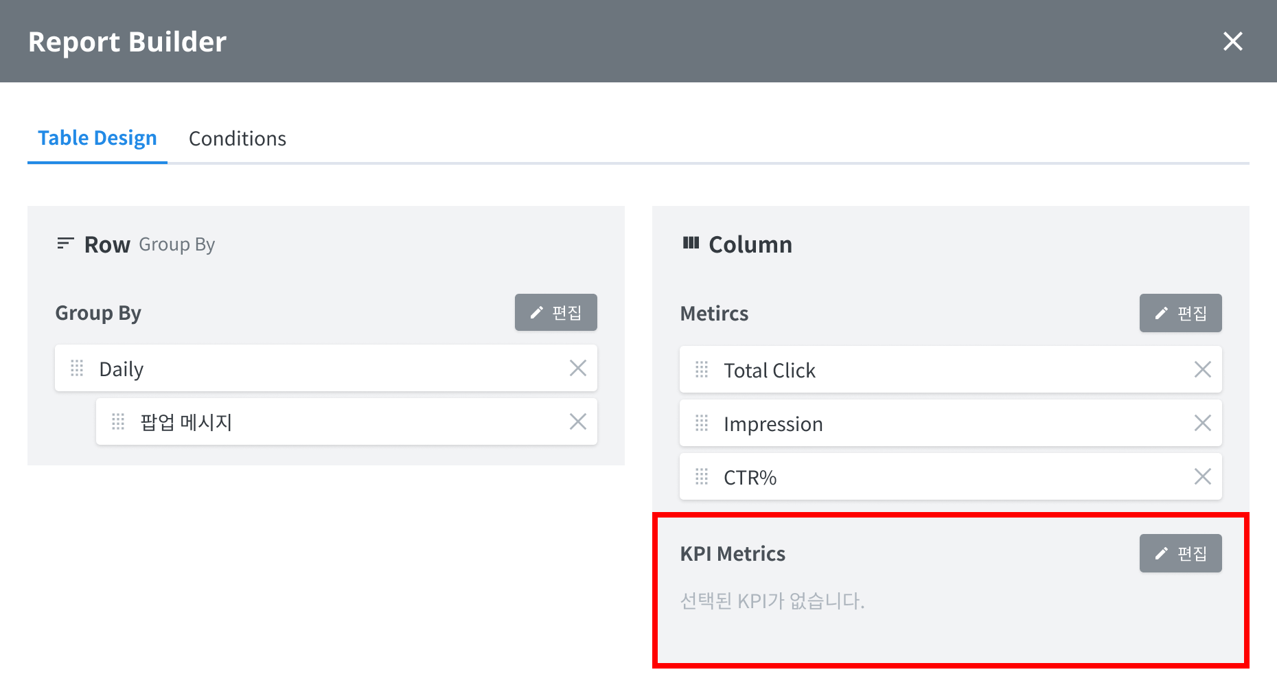The height and width of the screenshot is (696, 1277).
Task: Open the Metircs edit button
Action: coord(1180,313)
